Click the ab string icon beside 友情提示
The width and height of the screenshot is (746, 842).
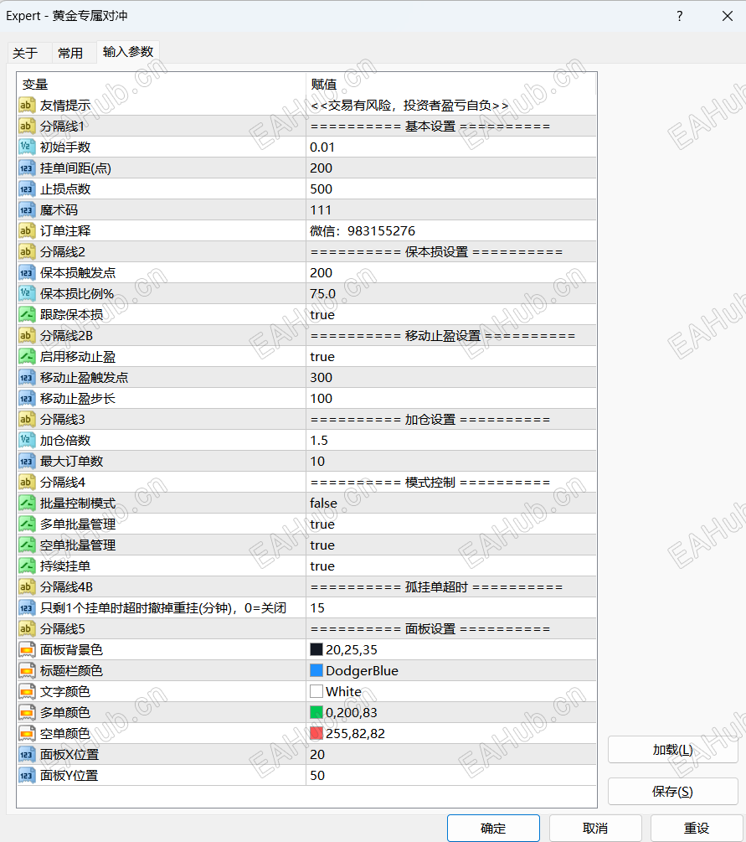point(25,105)
